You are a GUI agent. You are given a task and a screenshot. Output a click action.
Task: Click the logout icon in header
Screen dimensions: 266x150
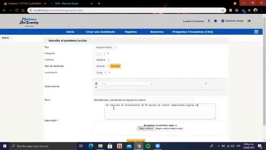point(249,21)
